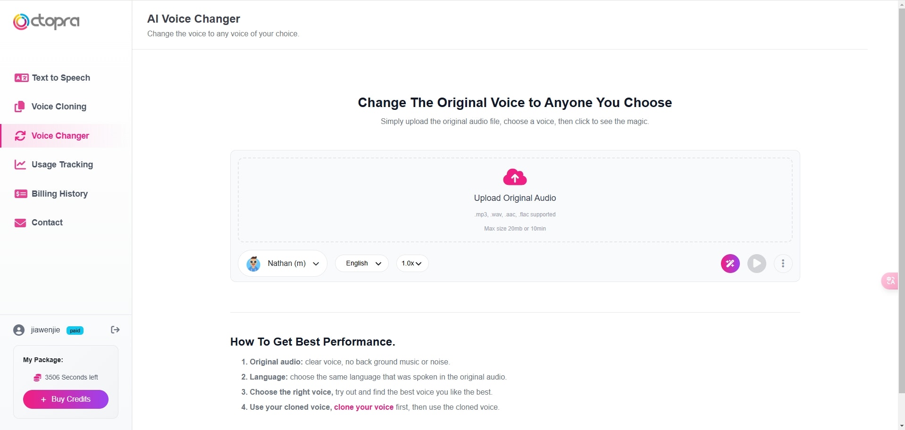This screenshot has width=905, height=430.
Task: Click the Octopra logo
Action: click(x=46, y=21)
